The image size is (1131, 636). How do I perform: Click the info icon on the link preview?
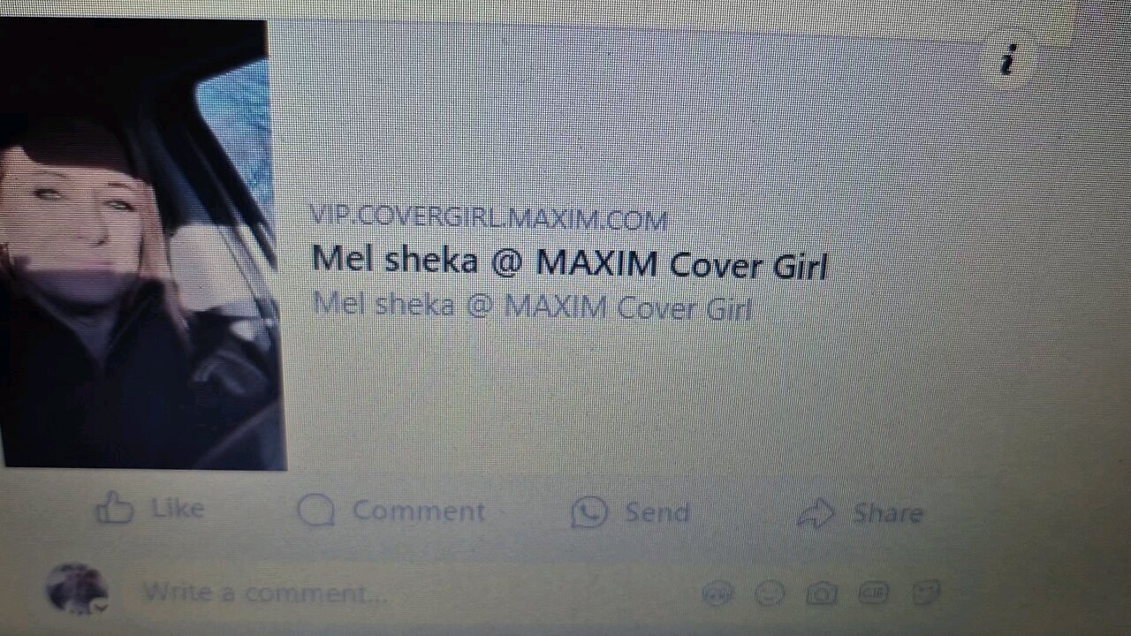point(1008,60)
